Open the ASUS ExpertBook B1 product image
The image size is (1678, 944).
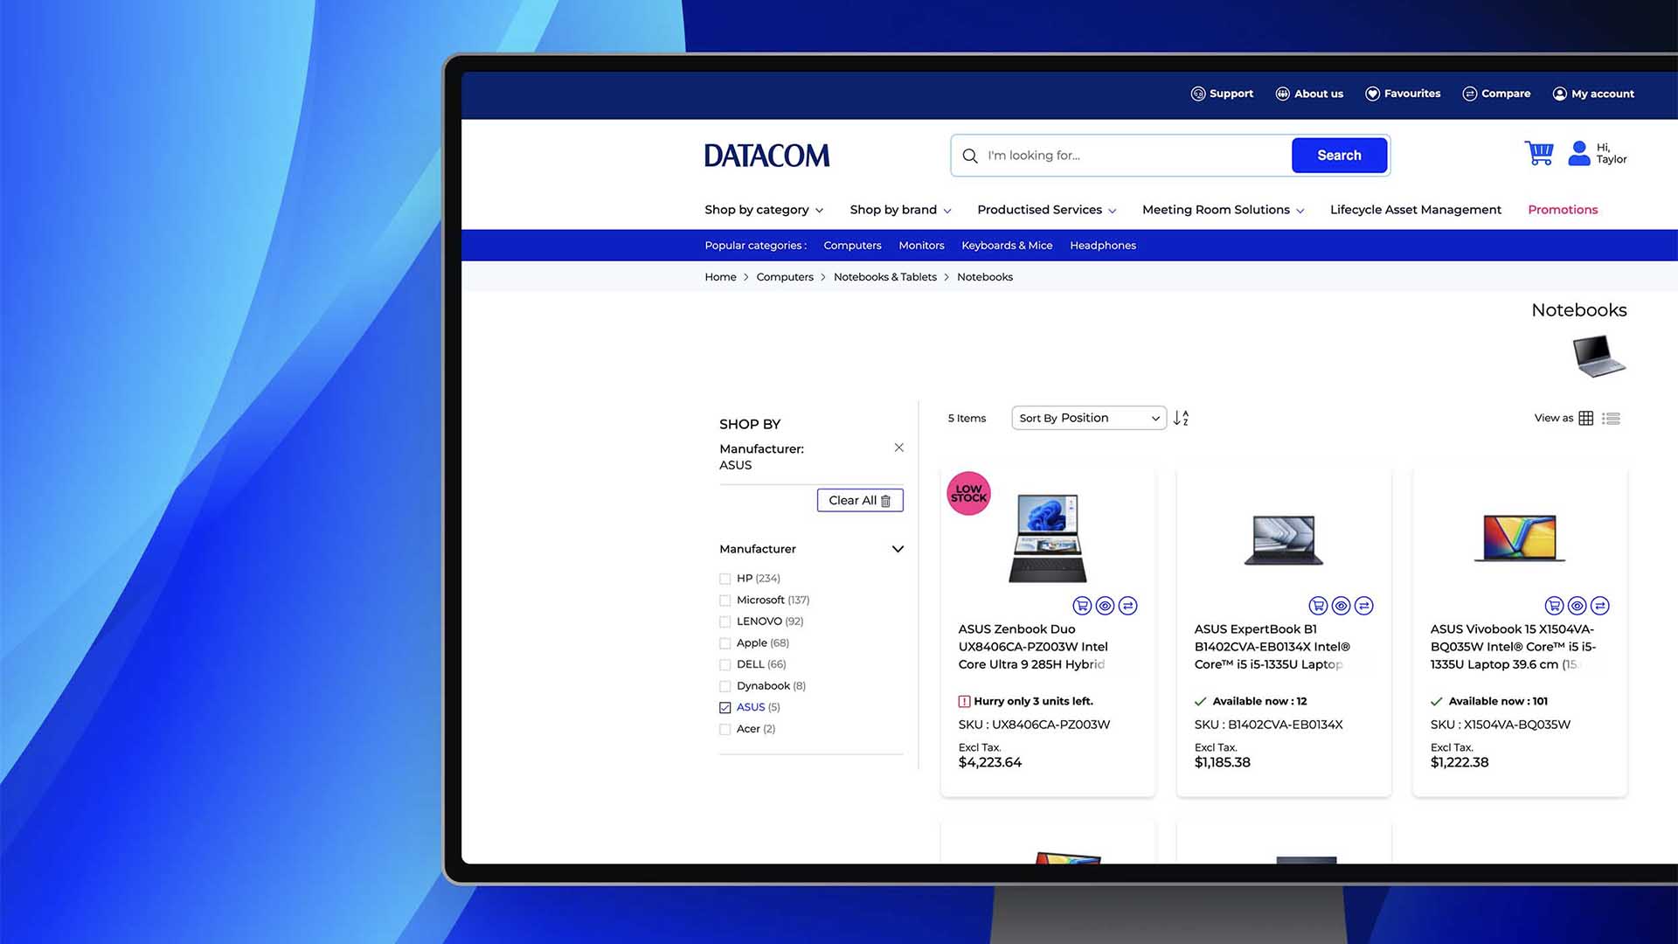coord(1284,539)
